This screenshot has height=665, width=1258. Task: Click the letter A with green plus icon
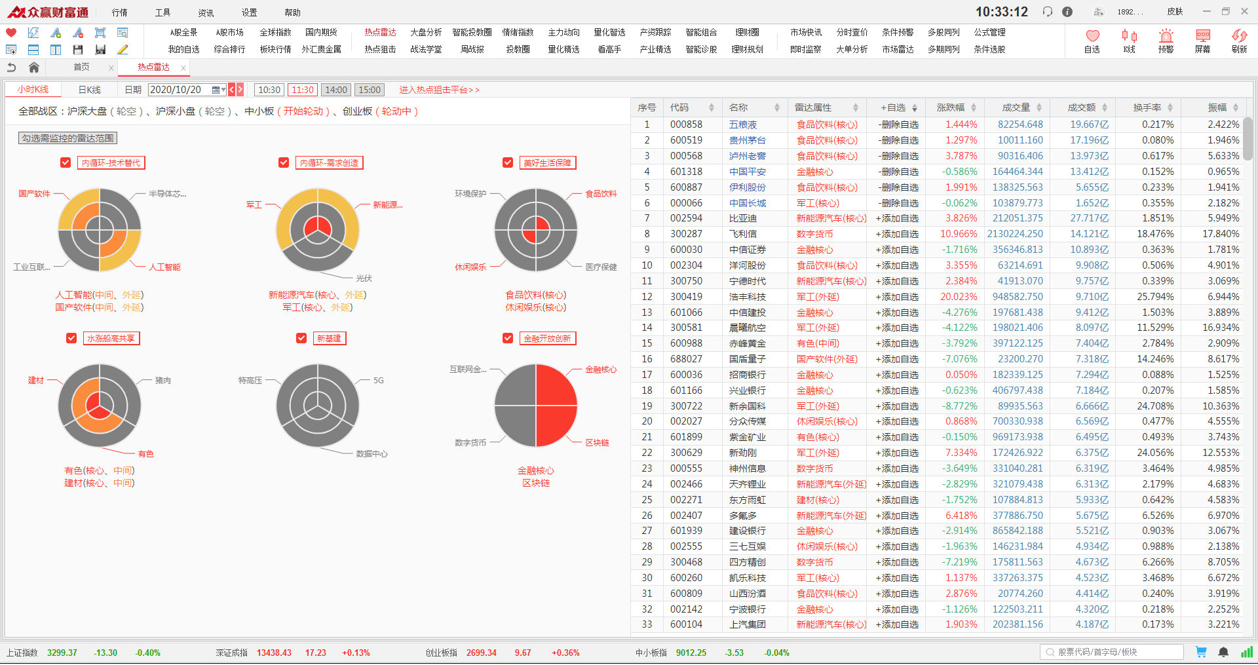pos(56,33)
